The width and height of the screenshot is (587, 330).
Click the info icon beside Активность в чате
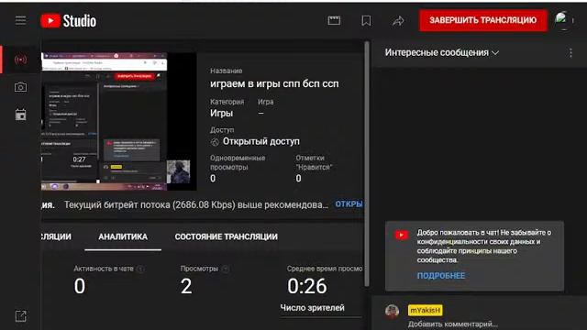click(140, 269)
